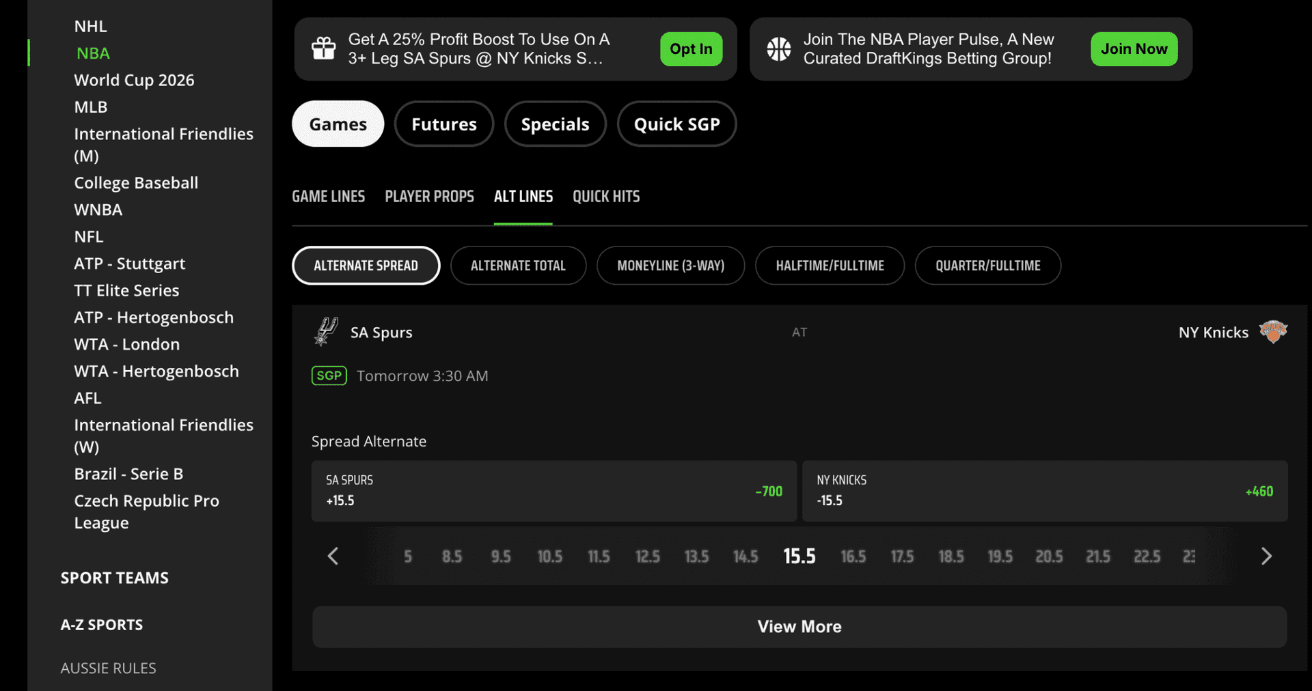Set the spread selector to 20.5
The height and width of the screenshot is (691, 1312).
1050,556
